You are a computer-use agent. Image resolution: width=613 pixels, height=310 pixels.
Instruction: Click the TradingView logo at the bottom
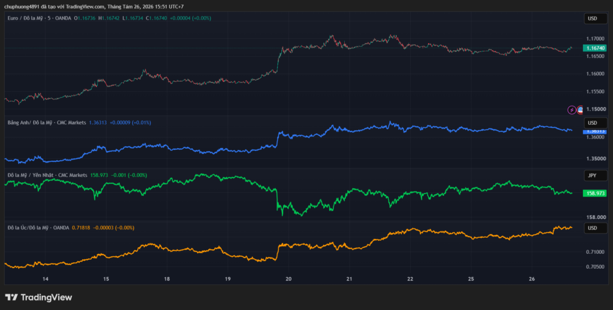pyautogui.click(x=38, y=297)
